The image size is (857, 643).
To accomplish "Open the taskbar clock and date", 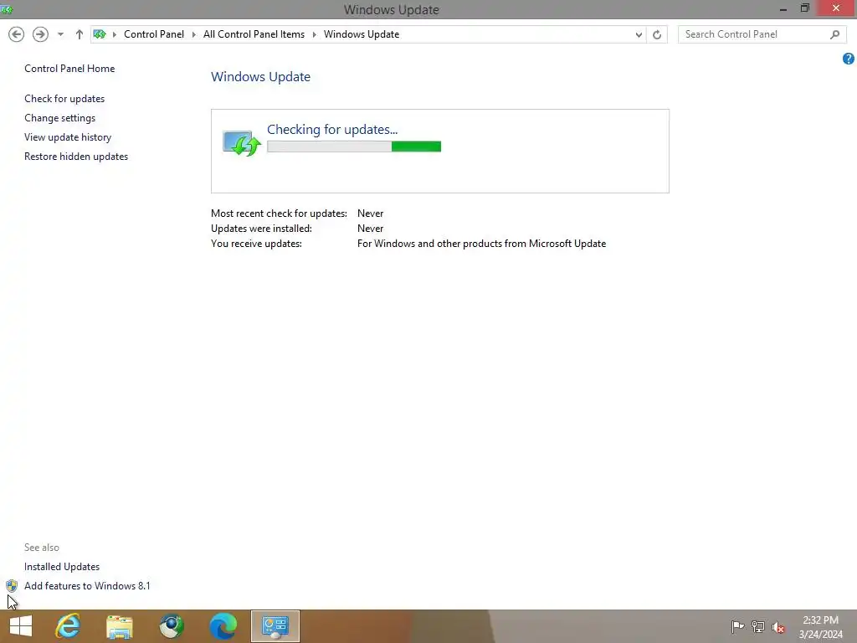I will click(x=820, y=627).
